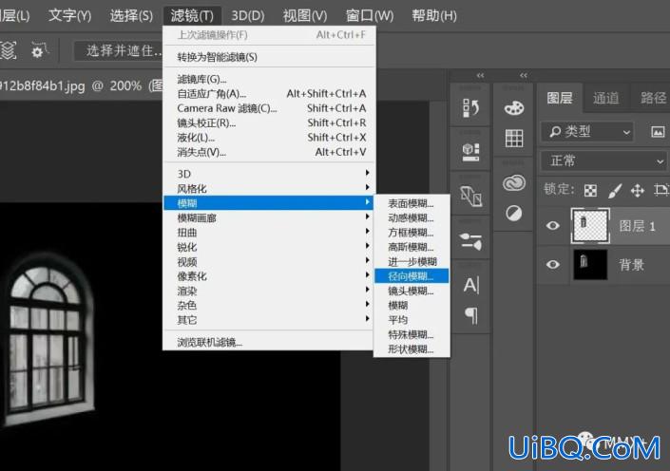The height and width of the screenshot is (471, 670).
Task: Lock artboard nesting icon
Action: click(660, 190)
